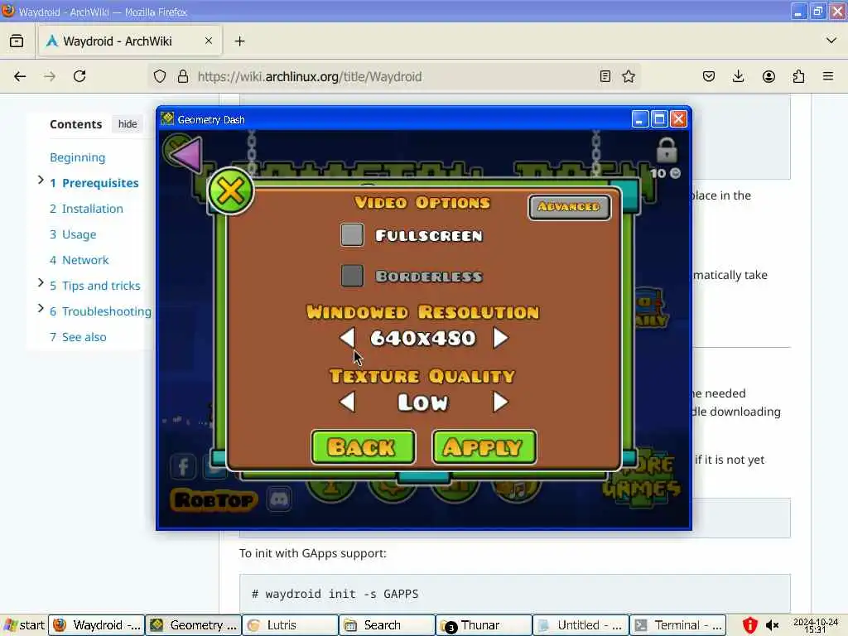Open a new Firefox tab

point(239,41)
